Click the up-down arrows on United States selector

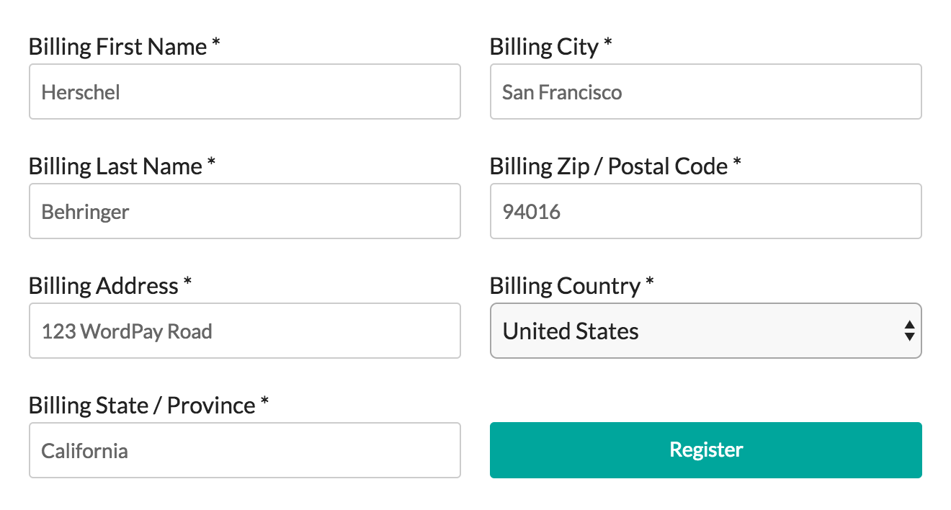pos(909,331)
